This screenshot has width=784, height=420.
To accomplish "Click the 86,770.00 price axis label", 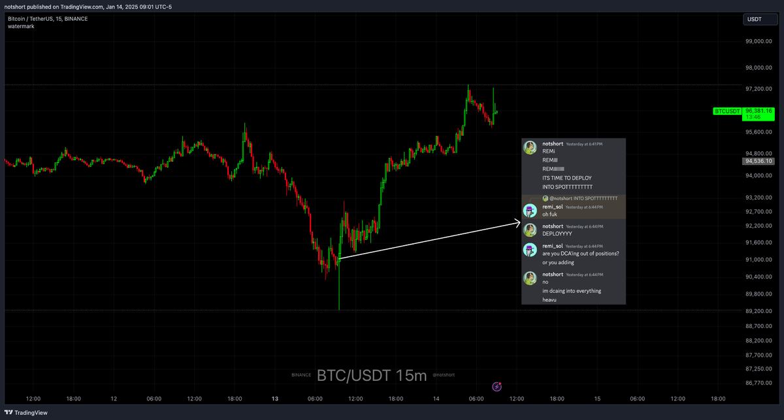I will (x=759, y=383).
